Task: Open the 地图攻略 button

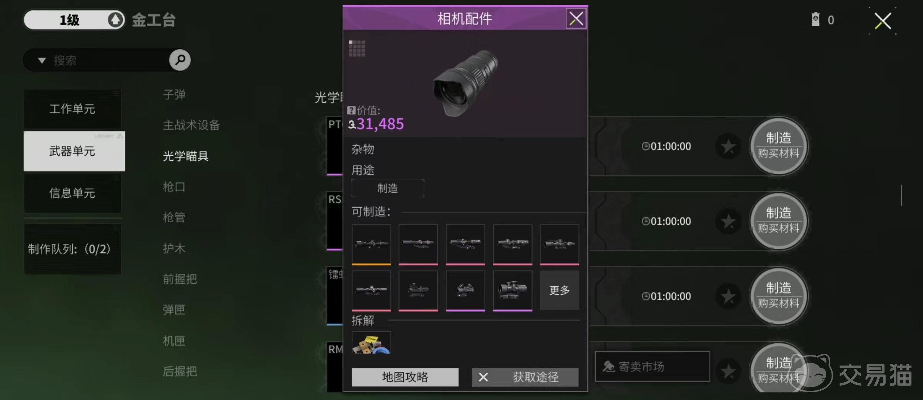Action: pos(405,377)
